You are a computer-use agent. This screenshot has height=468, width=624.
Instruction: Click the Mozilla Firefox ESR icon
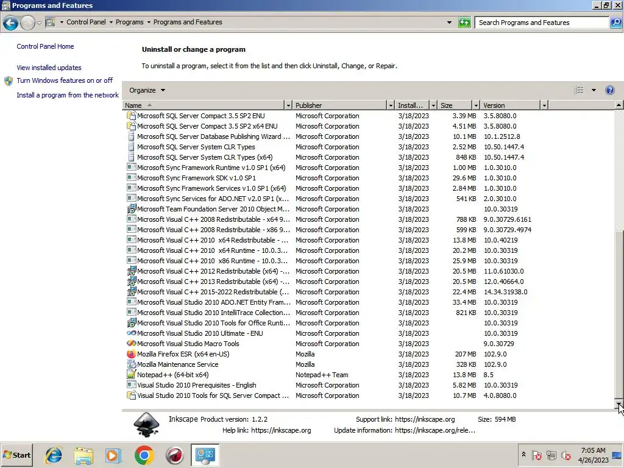pyautogui.click(x=131, y=354)
